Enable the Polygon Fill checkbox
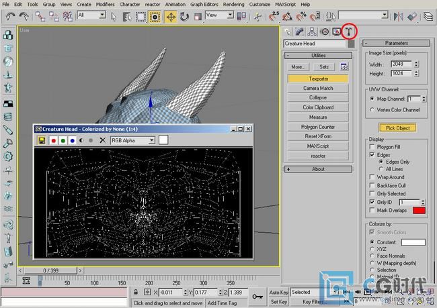 372,146
